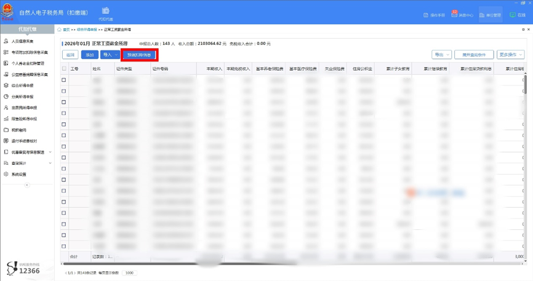Open 系统设置 in the sidebar
Screen dimensions: 533x281
18,174
